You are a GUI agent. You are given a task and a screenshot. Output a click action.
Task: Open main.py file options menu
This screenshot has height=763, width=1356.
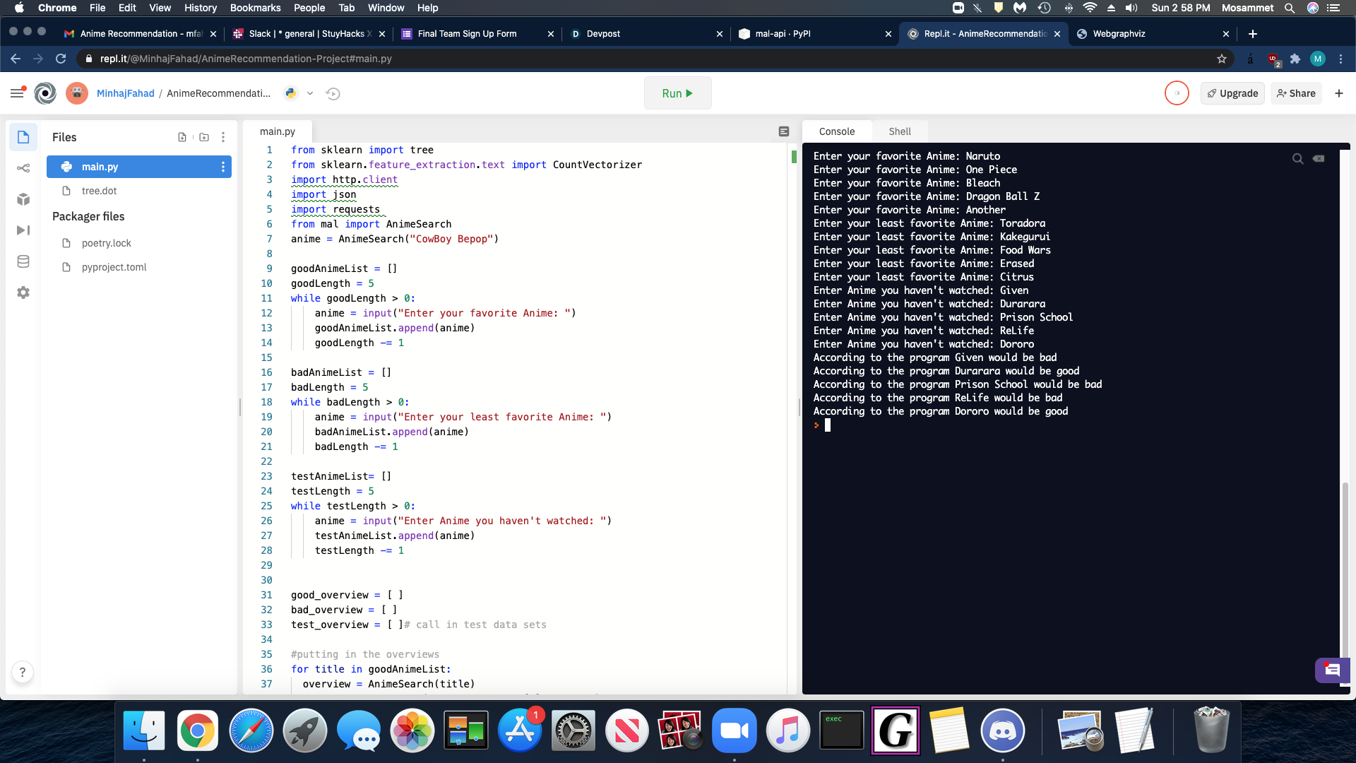pyautogui.click(x=223, y=167)
